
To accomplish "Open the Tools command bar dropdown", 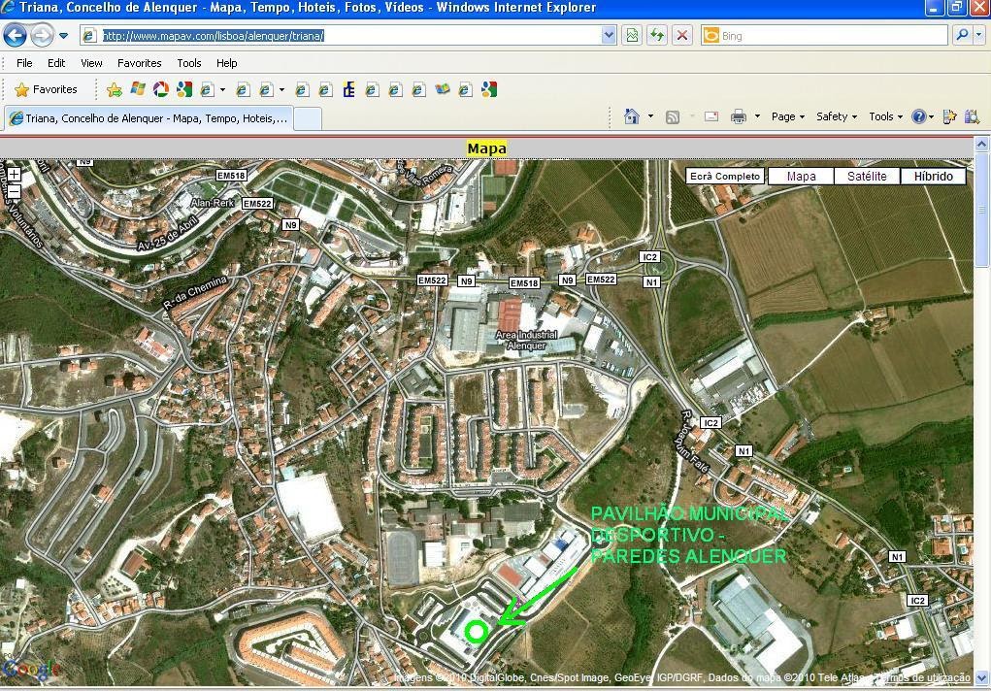I will click(x=886, y=116).
